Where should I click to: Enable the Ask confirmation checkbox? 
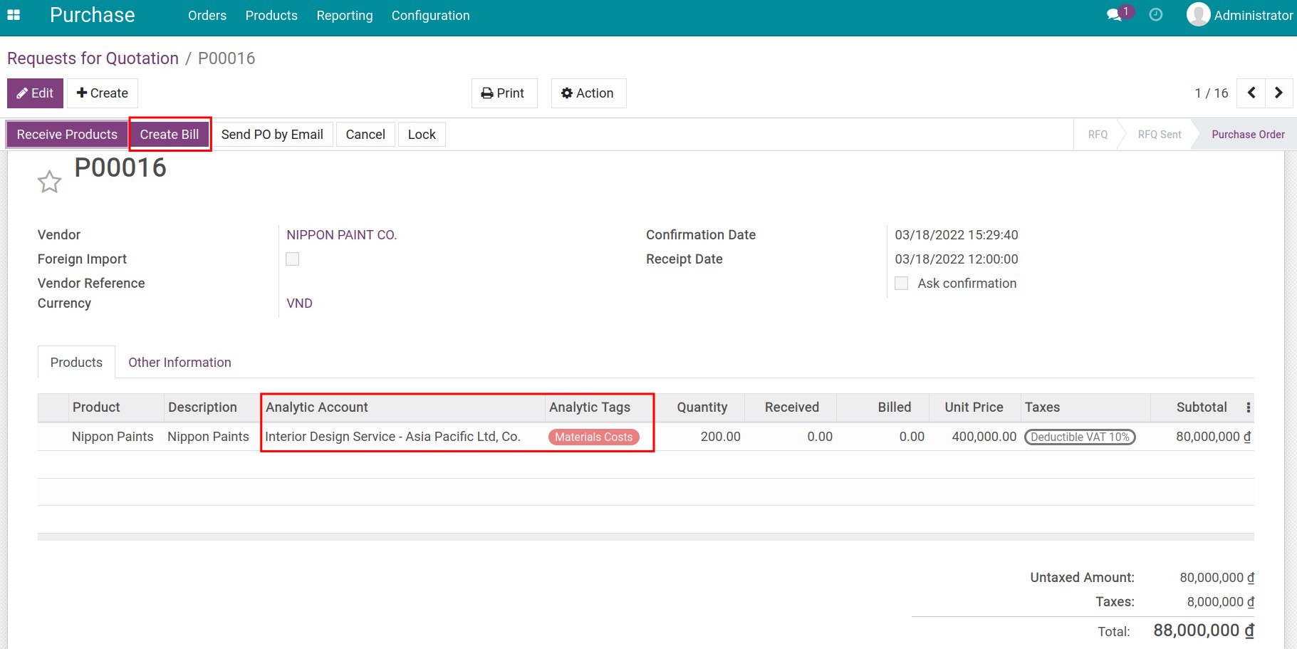[901, 283]
